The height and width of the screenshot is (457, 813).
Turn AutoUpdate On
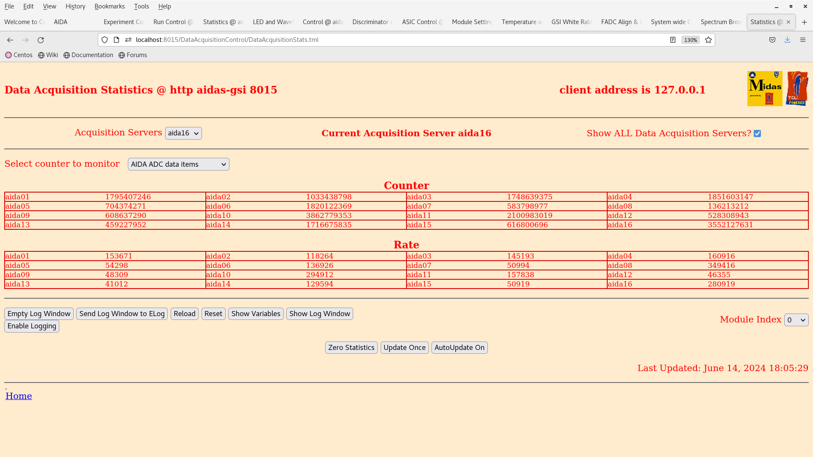459,347
